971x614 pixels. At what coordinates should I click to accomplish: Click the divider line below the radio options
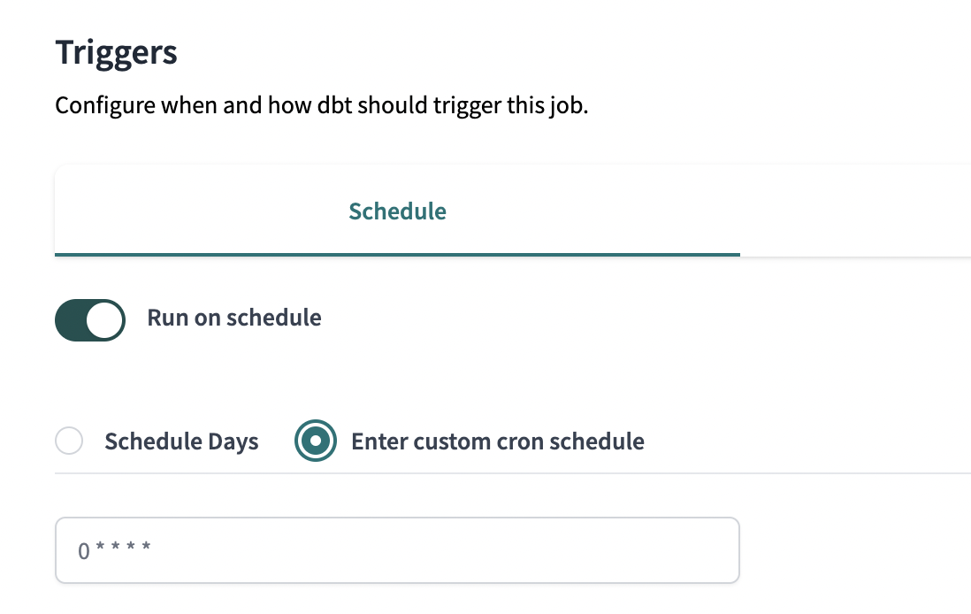(x=513, y=472)
